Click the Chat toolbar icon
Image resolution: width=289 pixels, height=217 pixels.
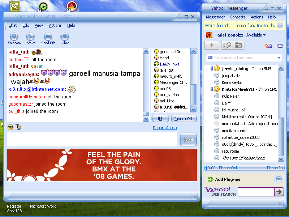(x=65, y=39)
